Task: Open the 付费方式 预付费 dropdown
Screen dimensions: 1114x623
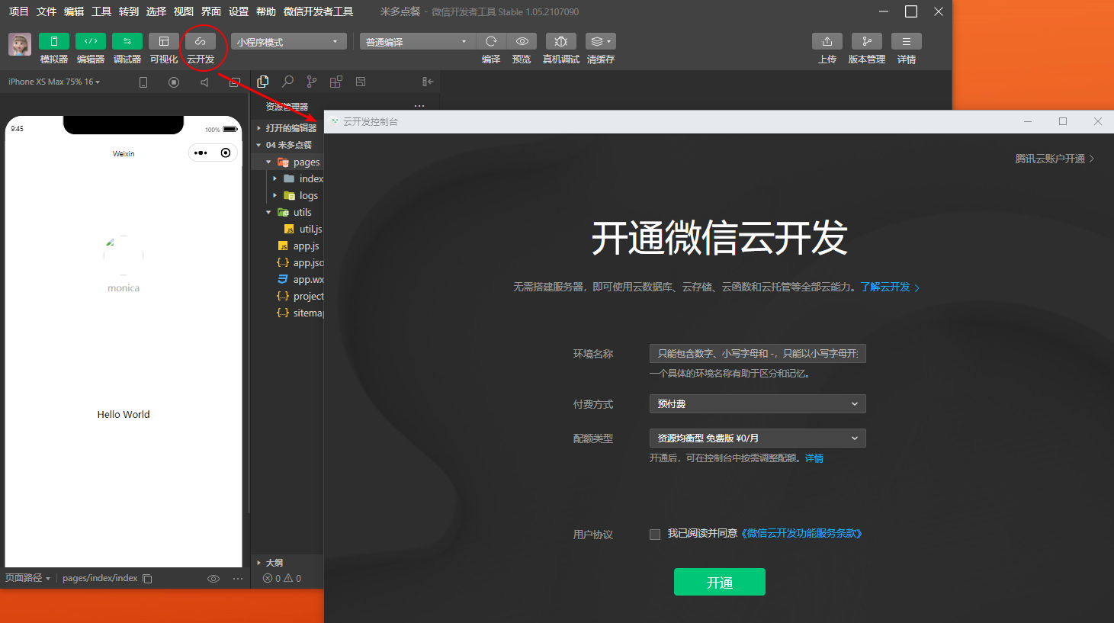Action: tap(757, 404)
